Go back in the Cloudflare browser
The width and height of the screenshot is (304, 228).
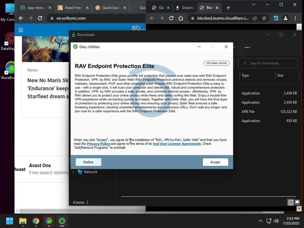152,18
